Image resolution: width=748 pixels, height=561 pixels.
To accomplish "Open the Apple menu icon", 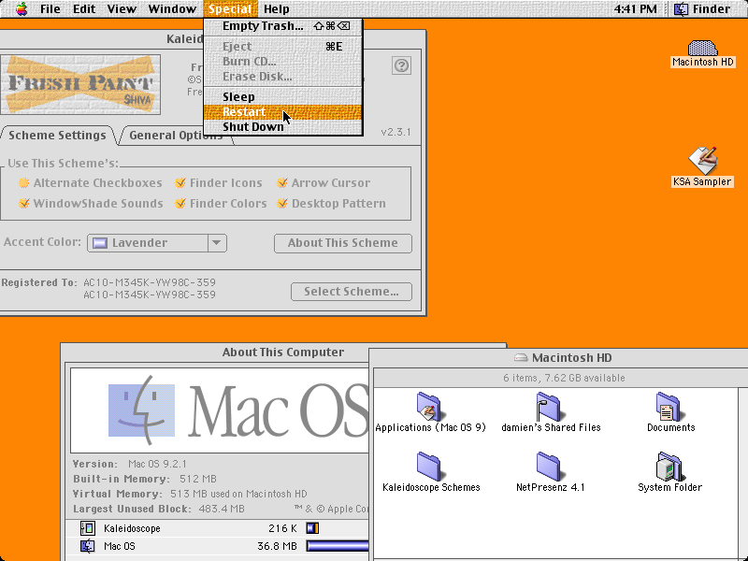I will point(22,8).
